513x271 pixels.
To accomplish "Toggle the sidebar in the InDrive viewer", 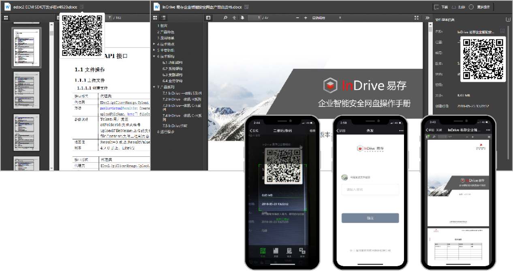I will point(208,18).
